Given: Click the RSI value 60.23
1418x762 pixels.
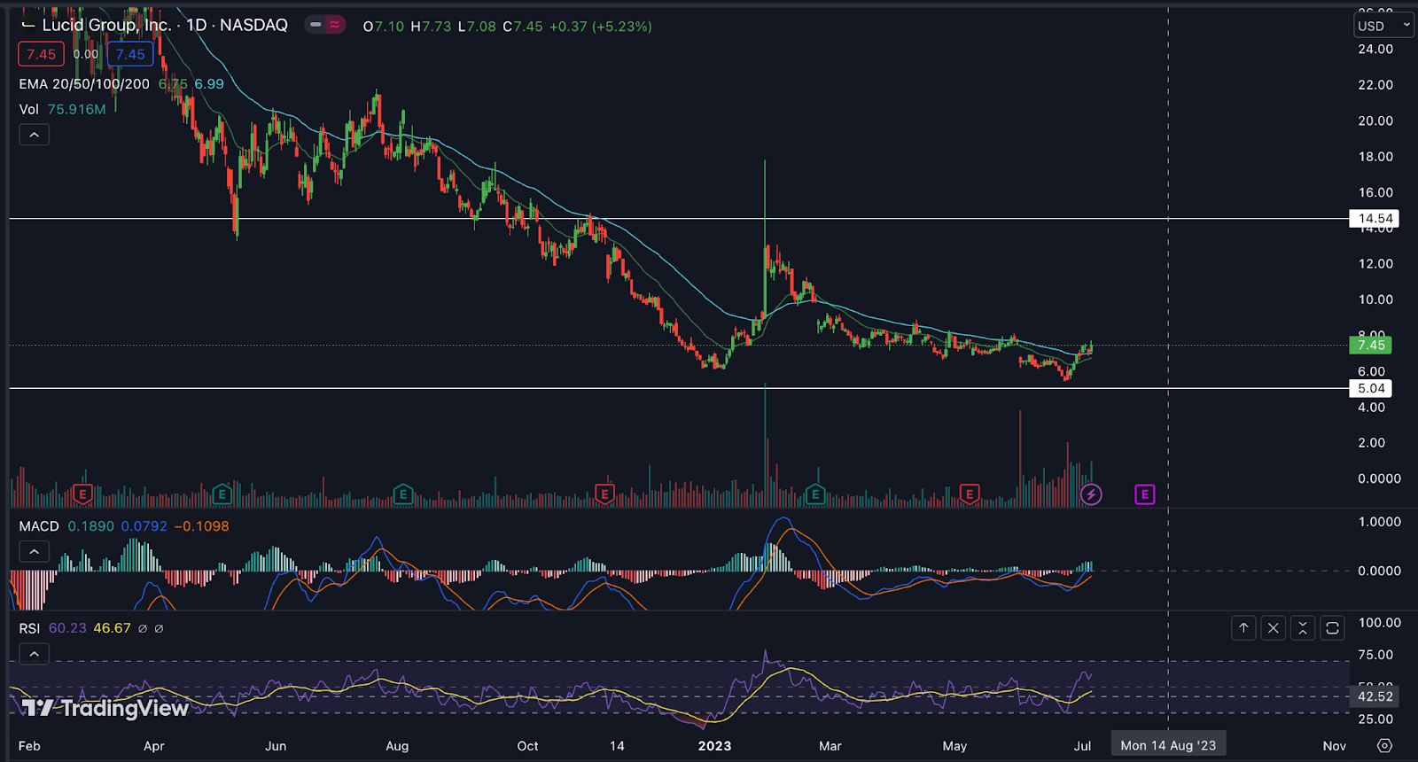Looking at the screenshot, I should tap(67, 628).
